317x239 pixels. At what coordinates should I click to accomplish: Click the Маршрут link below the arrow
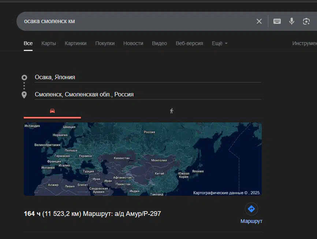click(251, 221)
